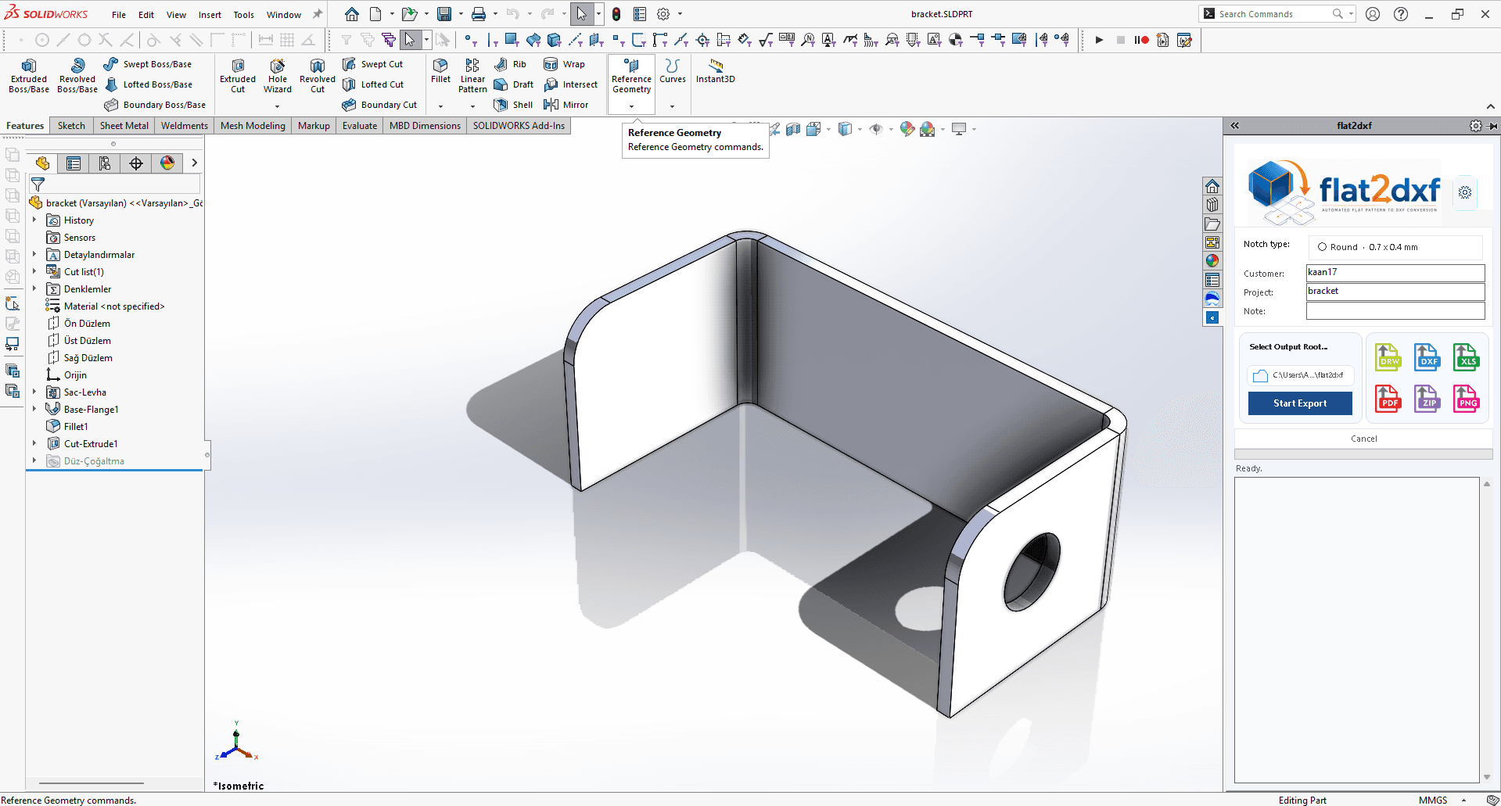Click the Reference Geometry icon
This screenshot has width=1501, height=806.
pos(632,66)
